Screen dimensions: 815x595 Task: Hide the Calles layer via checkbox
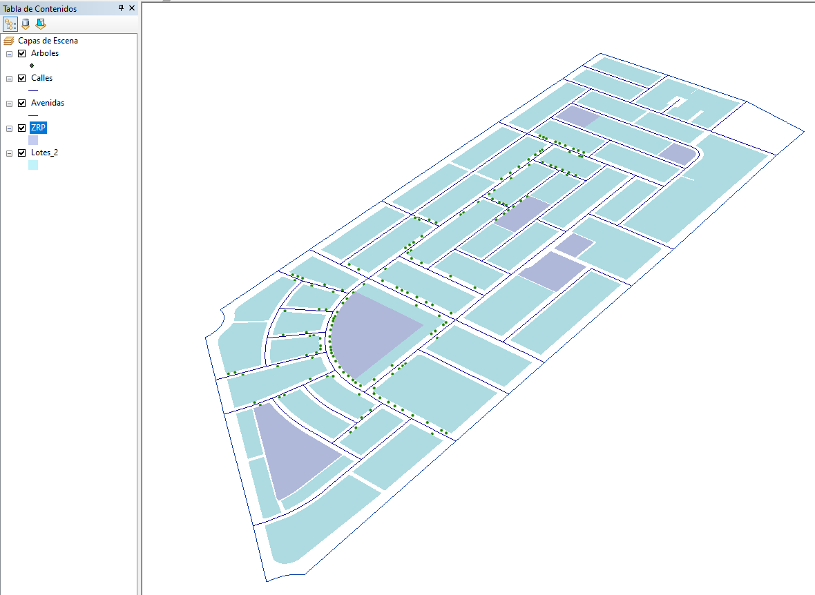pos(22,78)
